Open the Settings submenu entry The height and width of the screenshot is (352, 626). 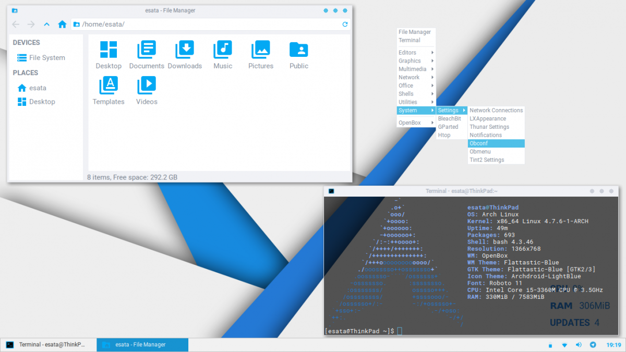click(x=452, y=111)
